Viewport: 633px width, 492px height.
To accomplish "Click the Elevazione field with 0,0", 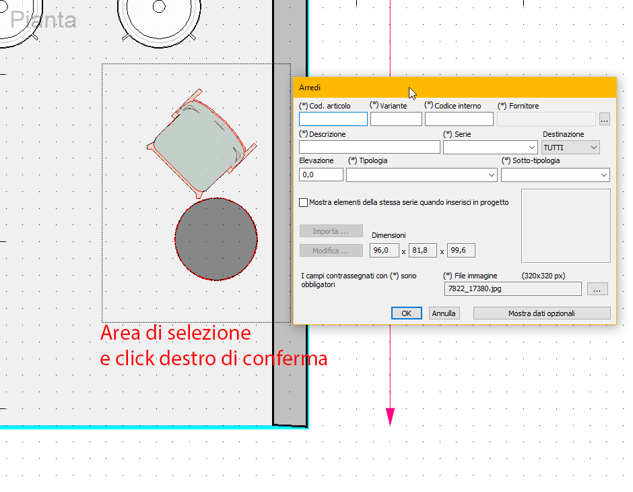I will pyautogui.click(x=321, y=175).
